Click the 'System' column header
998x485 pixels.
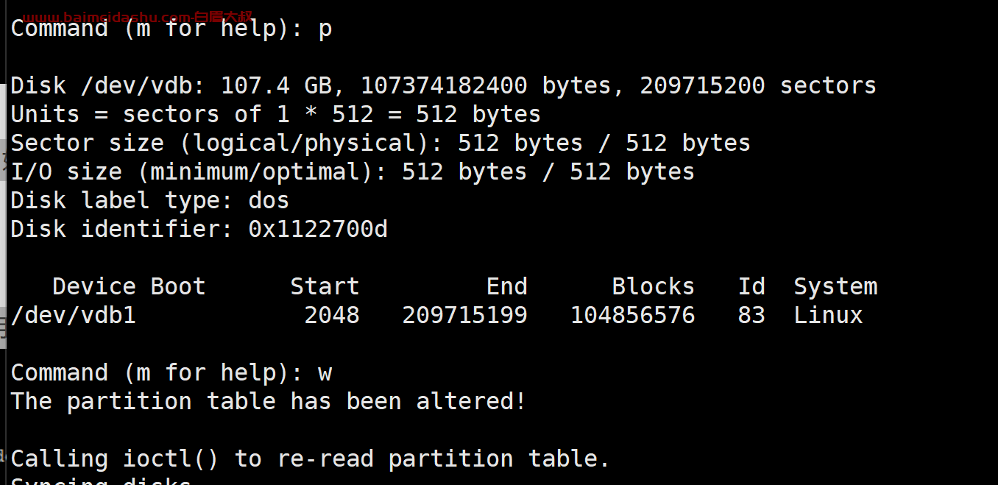835,286
